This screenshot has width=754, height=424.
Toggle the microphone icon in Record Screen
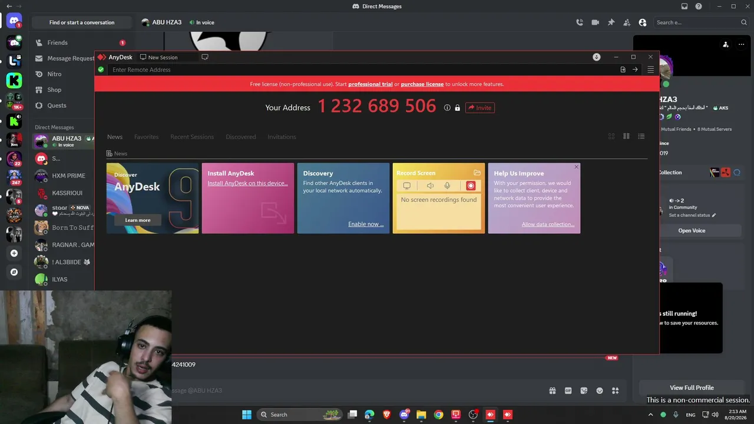pyautogui.click(x=447, y=185)
